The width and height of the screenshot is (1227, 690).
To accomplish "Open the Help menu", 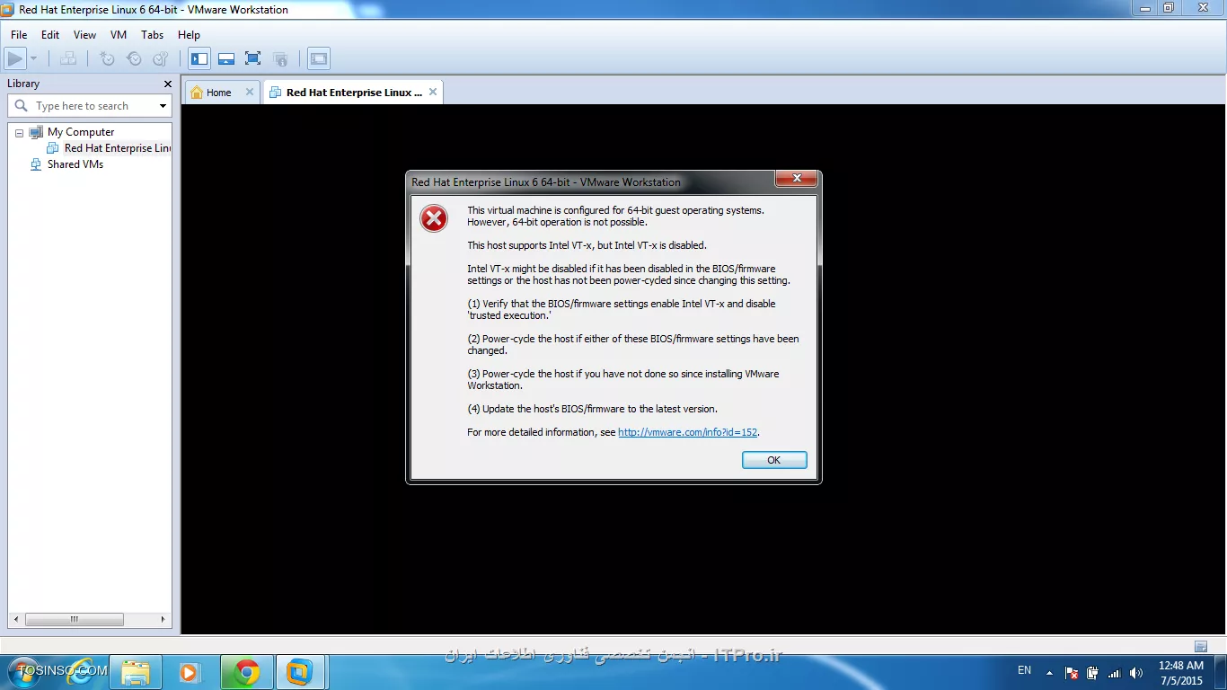I will pyautogui.click(x=189, y=35).
